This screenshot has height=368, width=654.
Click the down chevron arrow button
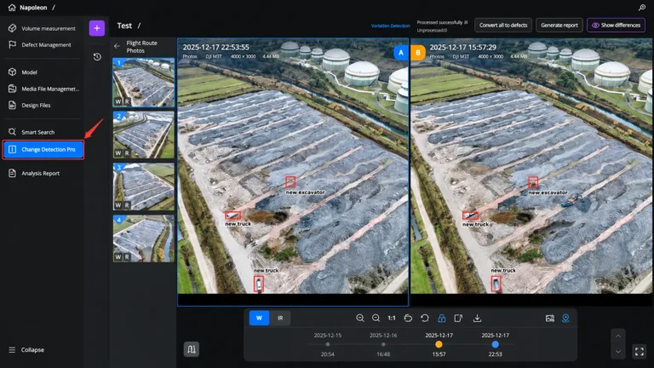(x=618, y=352)
